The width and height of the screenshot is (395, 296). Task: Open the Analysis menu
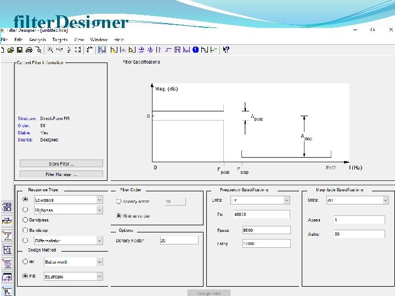pyautogui.click(x=37, y=39)
